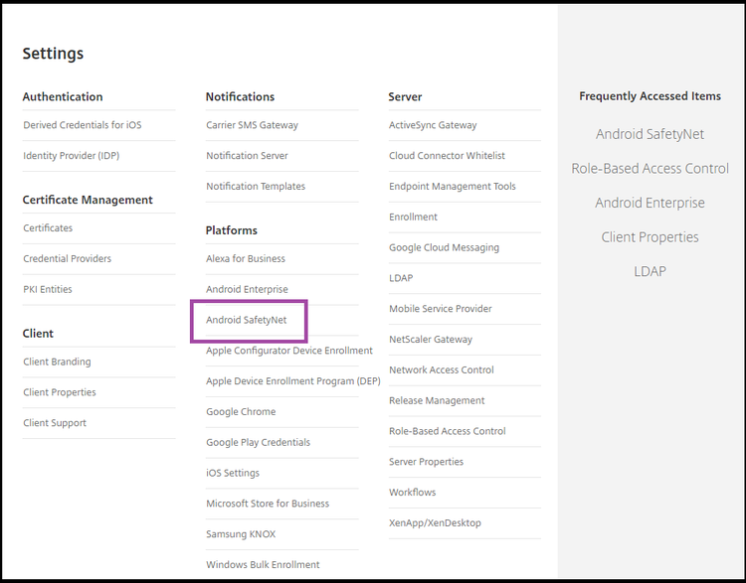Viewport: 746px width, 583px height.
Task: Open Android SafetyNet in Frequently Accessed Items
Action: [x=650, y=134]
